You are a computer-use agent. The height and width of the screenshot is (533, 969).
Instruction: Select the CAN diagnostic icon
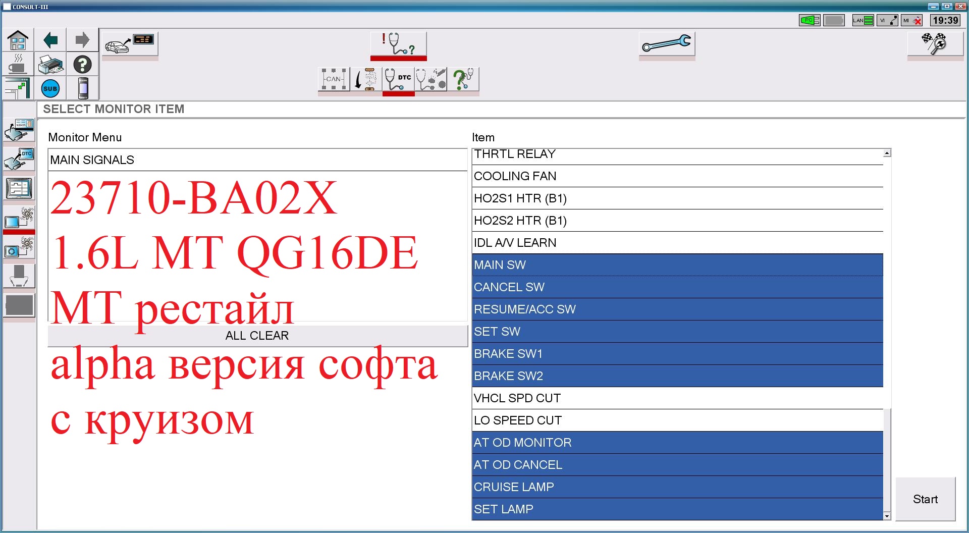(x=334, y=79)
